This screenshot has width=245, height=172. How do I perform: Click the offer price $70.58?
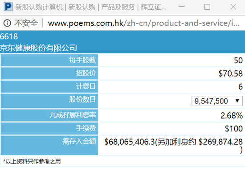pos(230,74)
